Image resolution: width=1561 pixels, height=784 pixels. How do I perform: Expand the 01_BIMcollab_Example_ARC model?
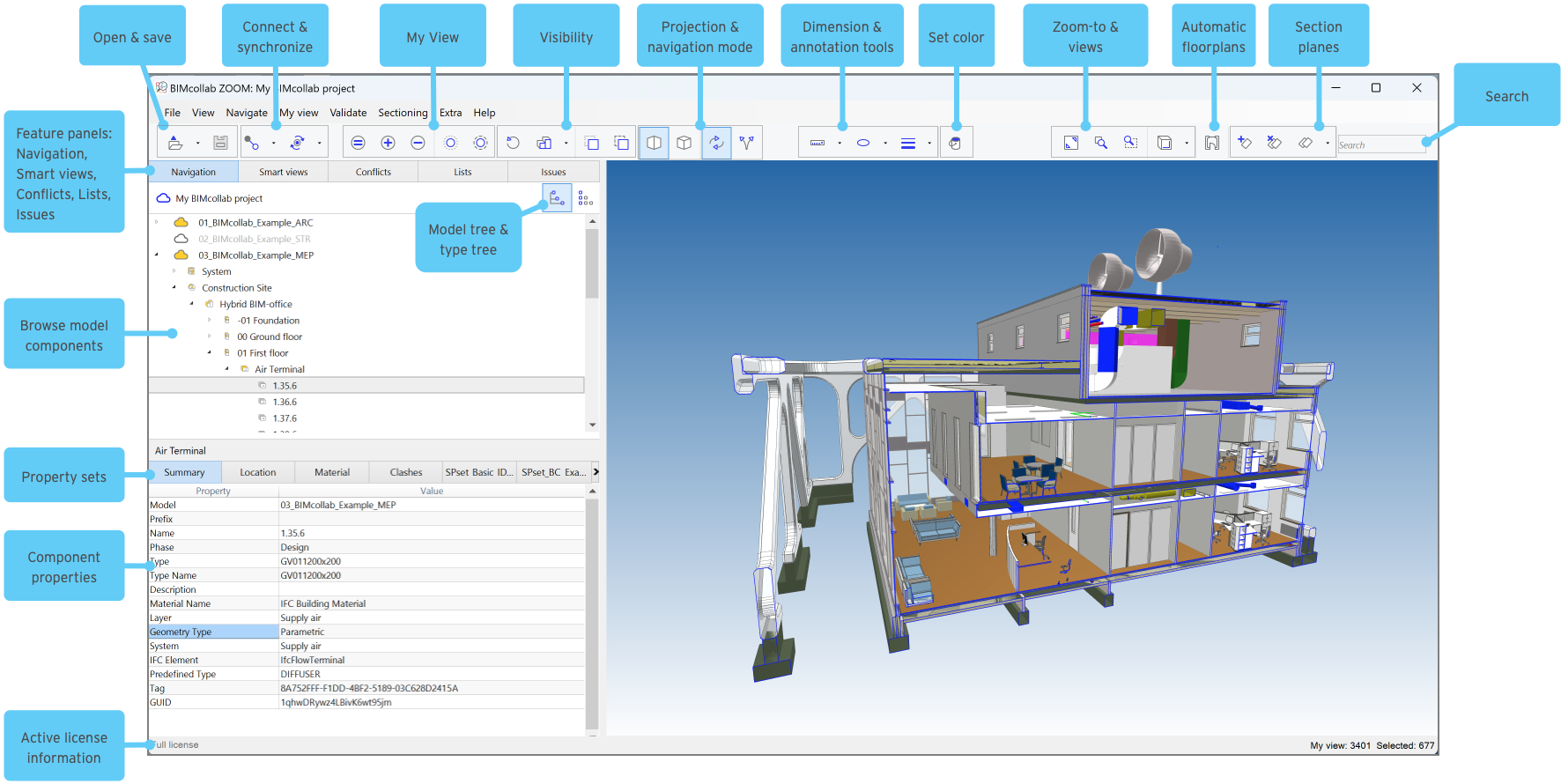(x=157, y=223)
